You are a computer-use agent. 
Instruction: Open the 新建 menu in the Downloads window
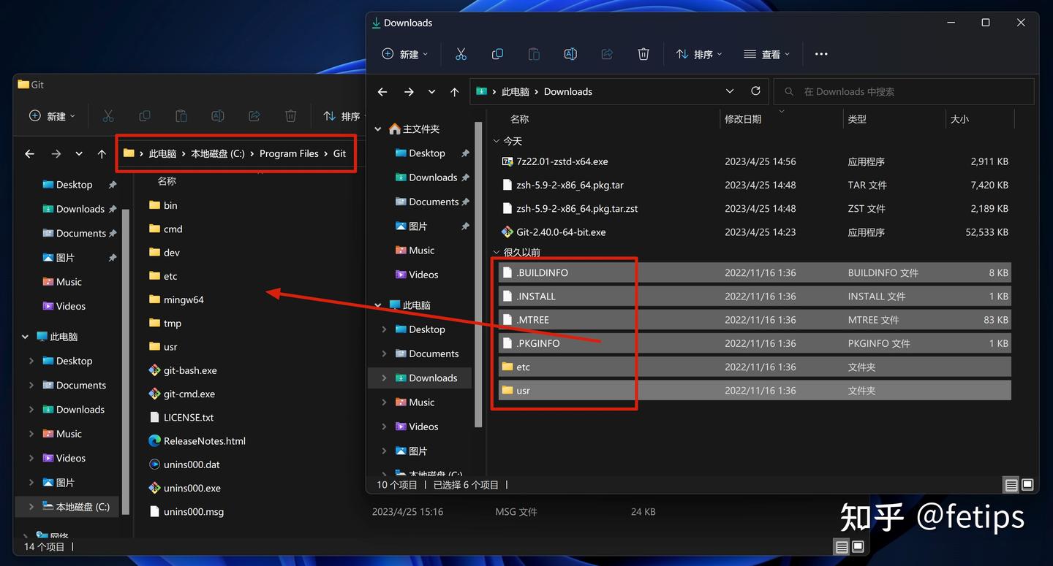[x=404, y=53]
